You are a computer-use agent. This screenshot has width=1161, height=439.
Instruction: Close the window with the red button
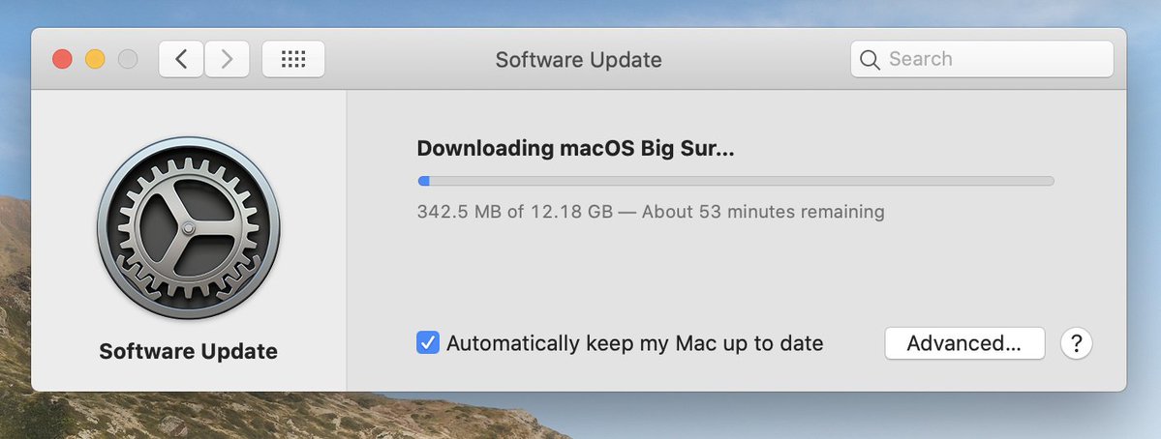pos(62,59)
